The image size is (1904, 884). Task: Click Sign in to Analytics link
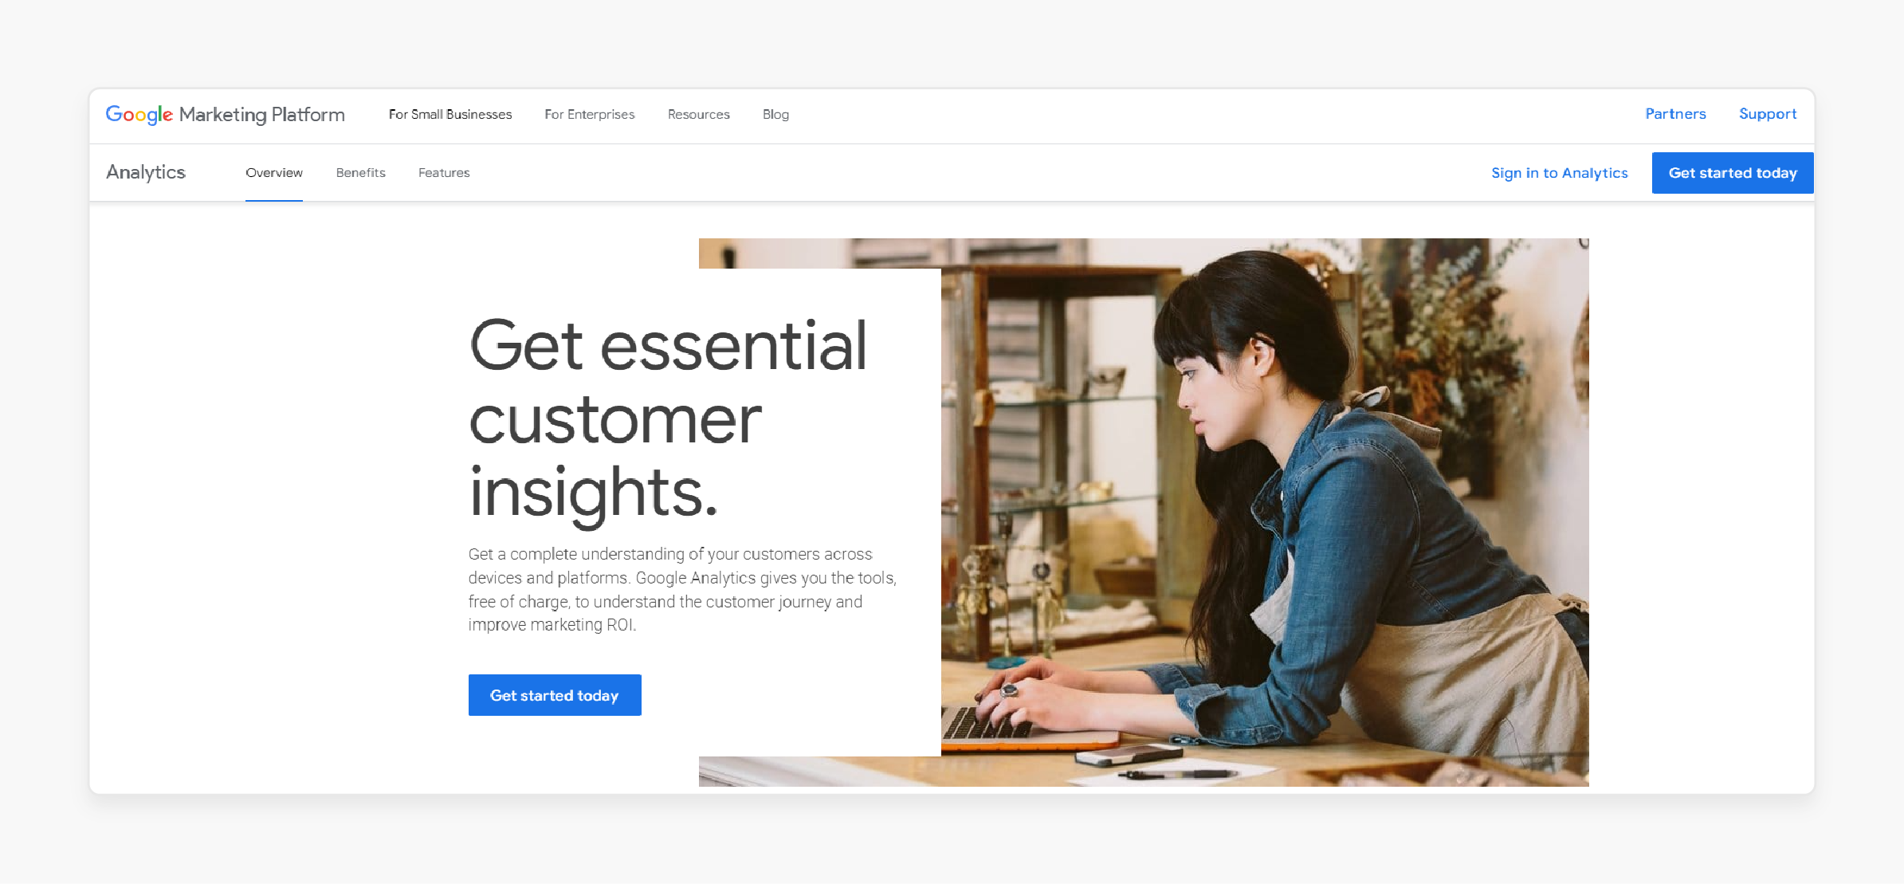click(1560, 172)
